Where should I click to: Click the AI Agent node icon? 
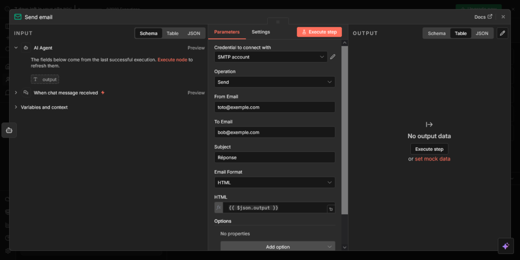point(26,48)
